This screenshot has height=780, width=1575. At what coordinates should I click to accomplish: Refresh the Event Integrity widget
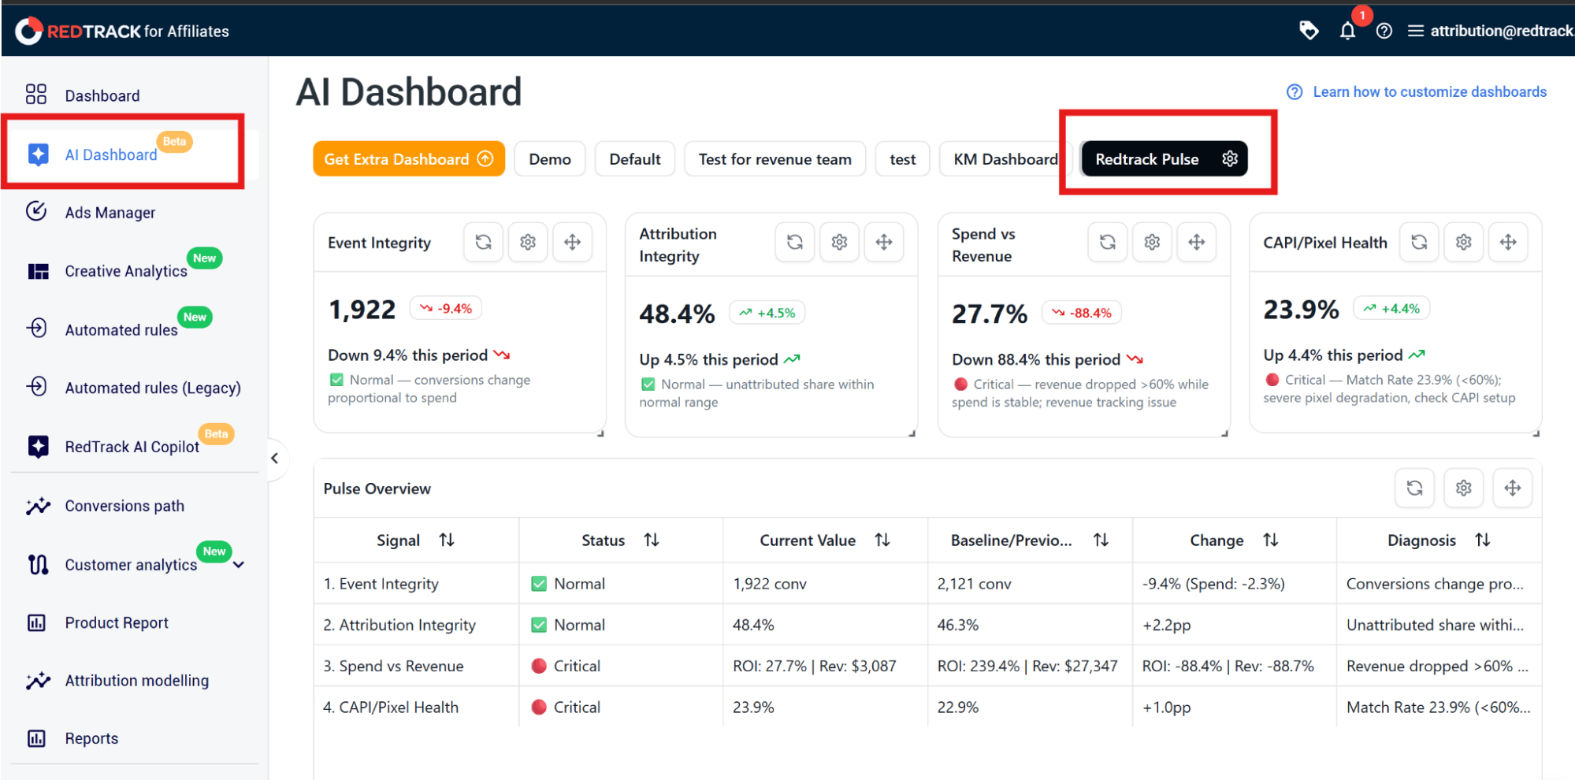[x=483, y=242]
